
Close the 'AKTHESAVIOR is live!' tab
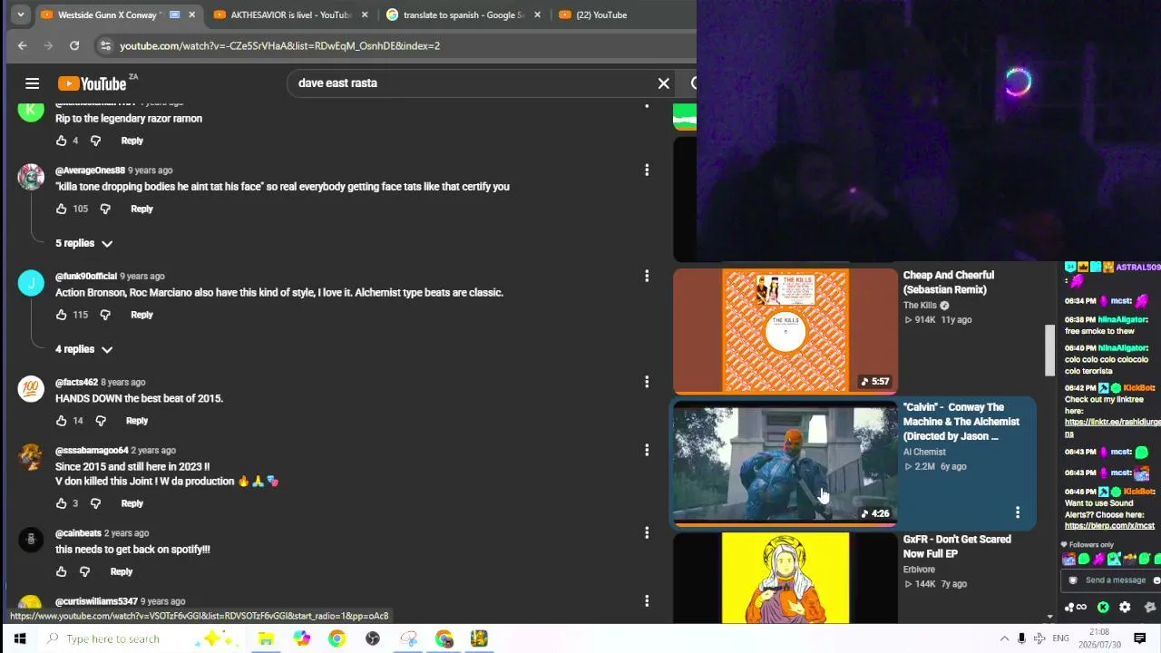(366, 15)
